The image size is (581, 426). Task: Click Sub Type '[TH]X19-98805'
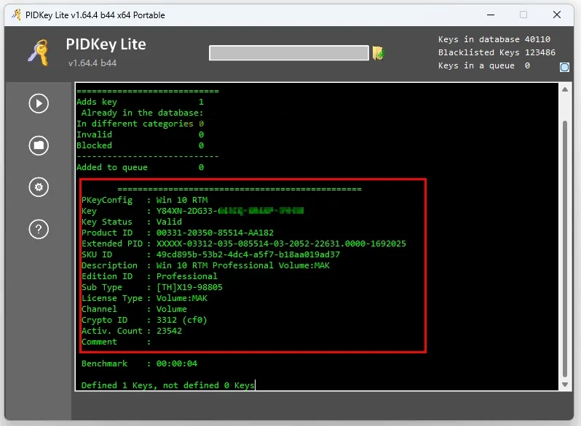tap(189, 288)
